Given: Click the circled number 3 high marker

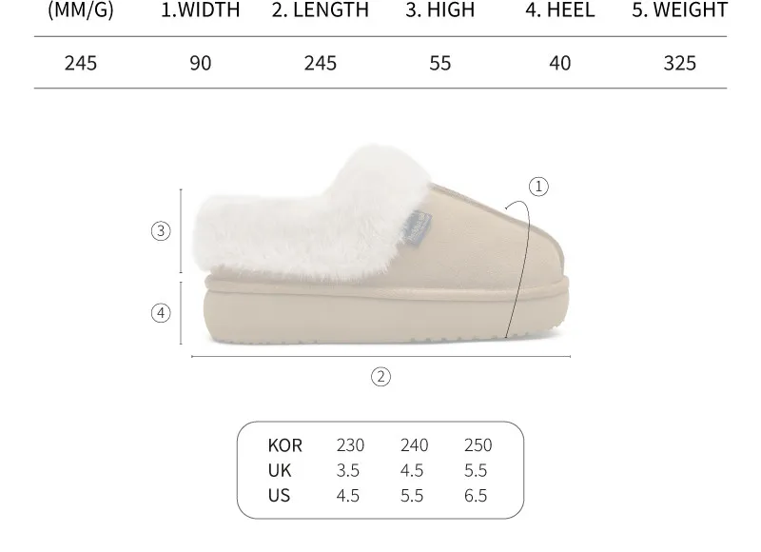Looking at the screenshot, I should coord(161,230).
